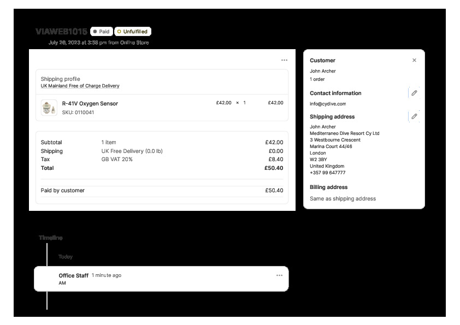Open the order items more actions menu

284,60
